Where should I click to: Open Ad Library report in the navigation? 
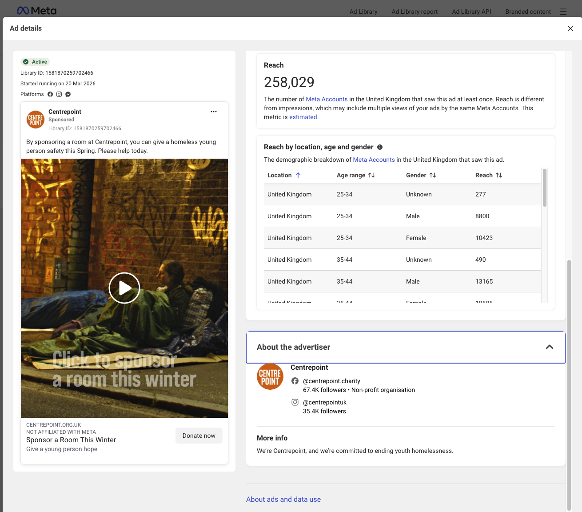pyautogui.click(x=415, y=12)
